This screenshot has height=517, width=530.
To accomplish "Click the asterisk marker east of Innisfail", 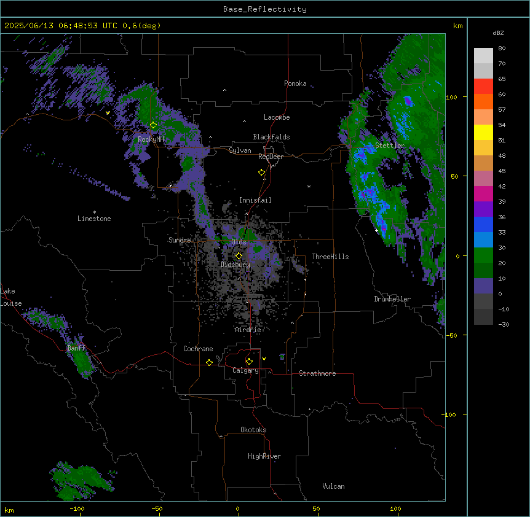I will pyautogui.click(x=309, y=187).
